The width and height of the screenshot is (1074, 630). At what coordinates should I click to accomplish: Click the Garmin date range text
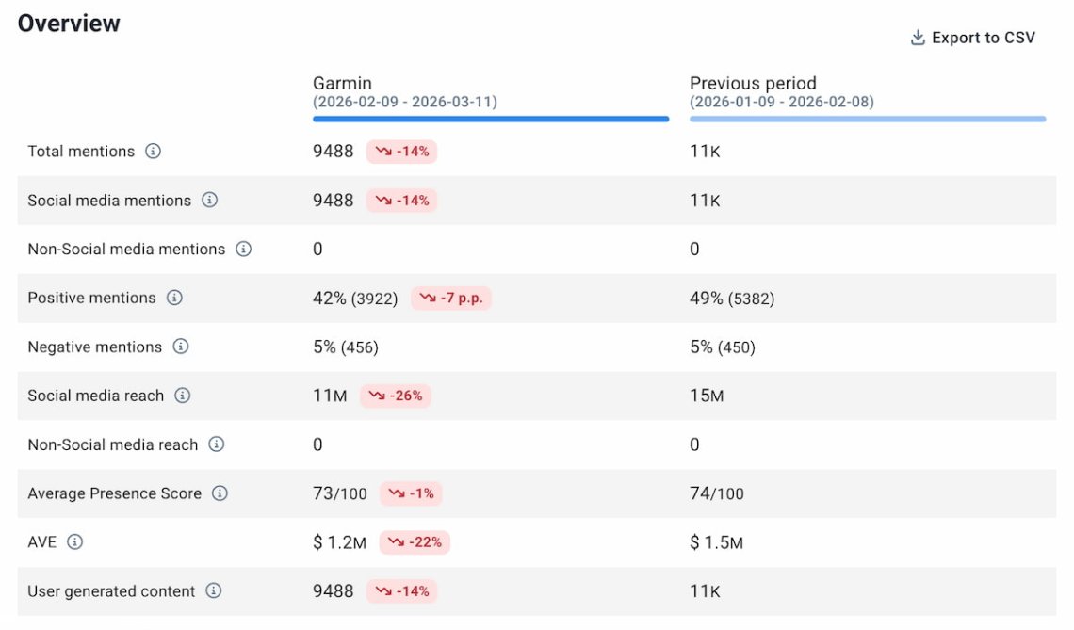[405, 102]
